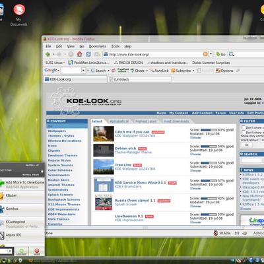Open the Search button dropdown arrow
This screenshot has width=264, height=264.
pyautogui.click(x=108, y=71)
